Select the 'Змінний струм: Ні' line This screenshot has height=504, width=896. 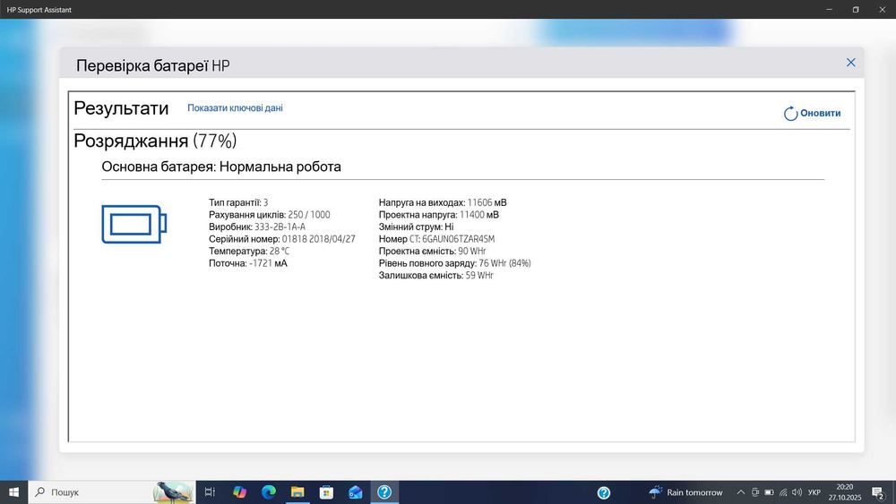(x=416, y=226)
